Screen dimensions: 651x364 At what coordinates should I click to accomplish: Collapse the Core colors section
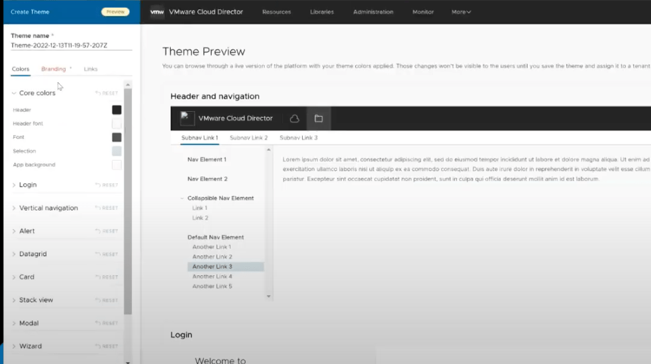(14, 93)
